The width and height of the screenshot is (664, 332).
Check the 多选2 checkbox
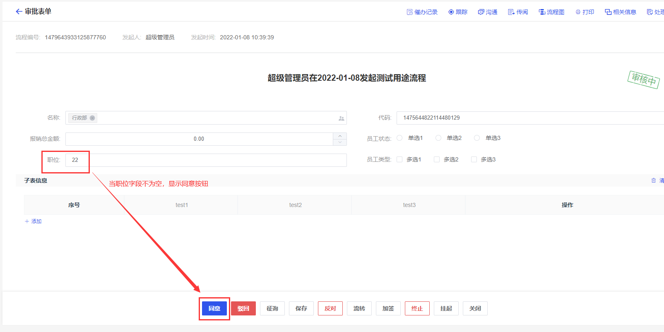click(x=437, y=159)
